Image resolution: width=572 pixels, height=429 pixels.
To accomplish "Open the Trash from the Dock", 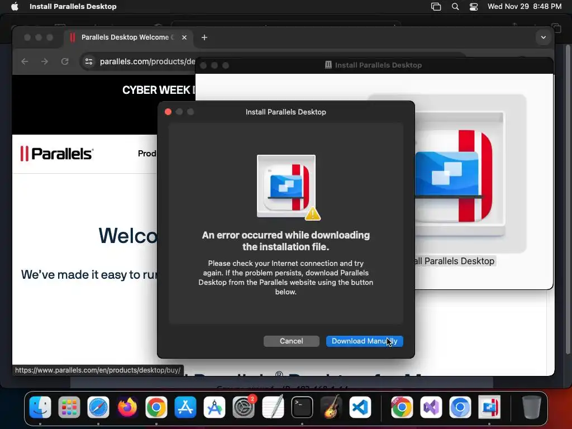I will (531, 407).
